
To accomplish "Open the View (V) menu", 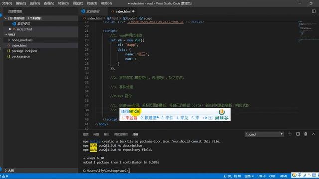I will tap(49, 3).
